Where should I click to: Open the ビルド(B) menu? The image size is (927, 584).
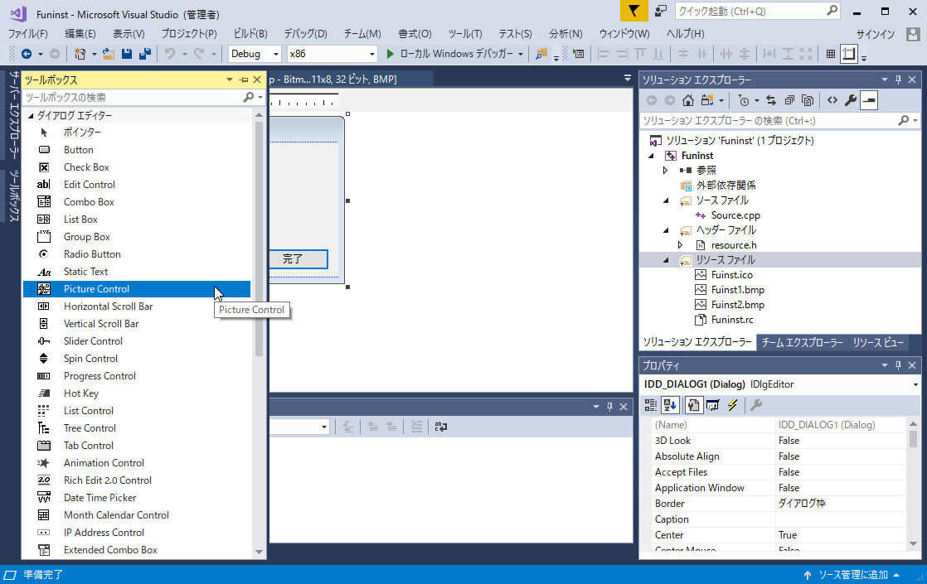click(250, 34)
